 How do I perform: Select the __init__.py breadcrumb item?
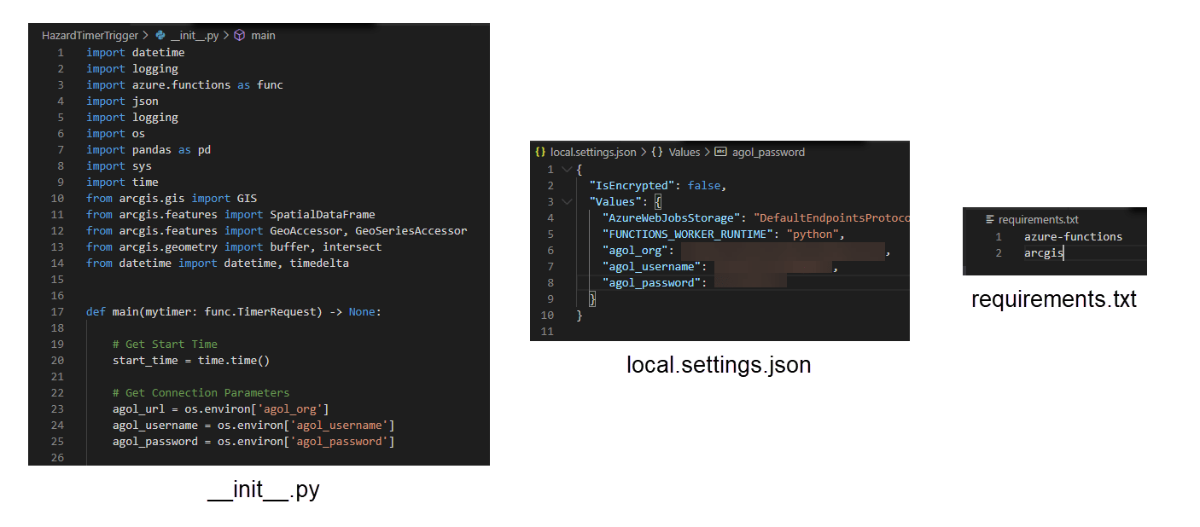point(194,36)
